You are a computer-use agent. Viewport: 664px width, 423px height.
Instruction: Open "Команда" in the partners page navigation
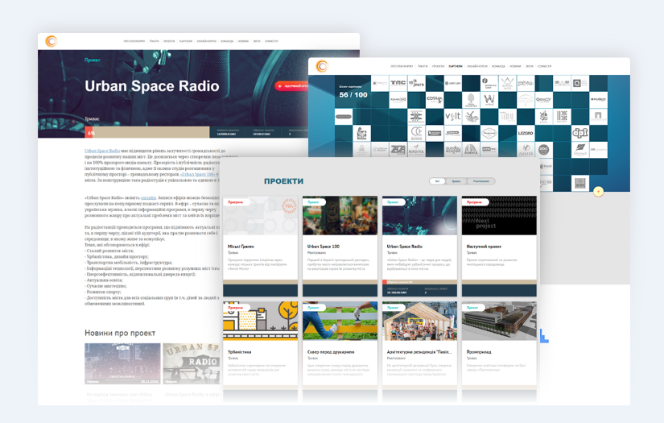[x=498, y=66]
